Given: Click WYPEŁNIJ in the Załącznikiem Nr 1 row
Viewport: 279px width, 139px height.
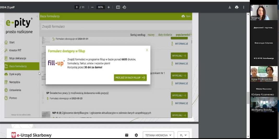Looking at the screenshot, I should click(x=179, y=76).
